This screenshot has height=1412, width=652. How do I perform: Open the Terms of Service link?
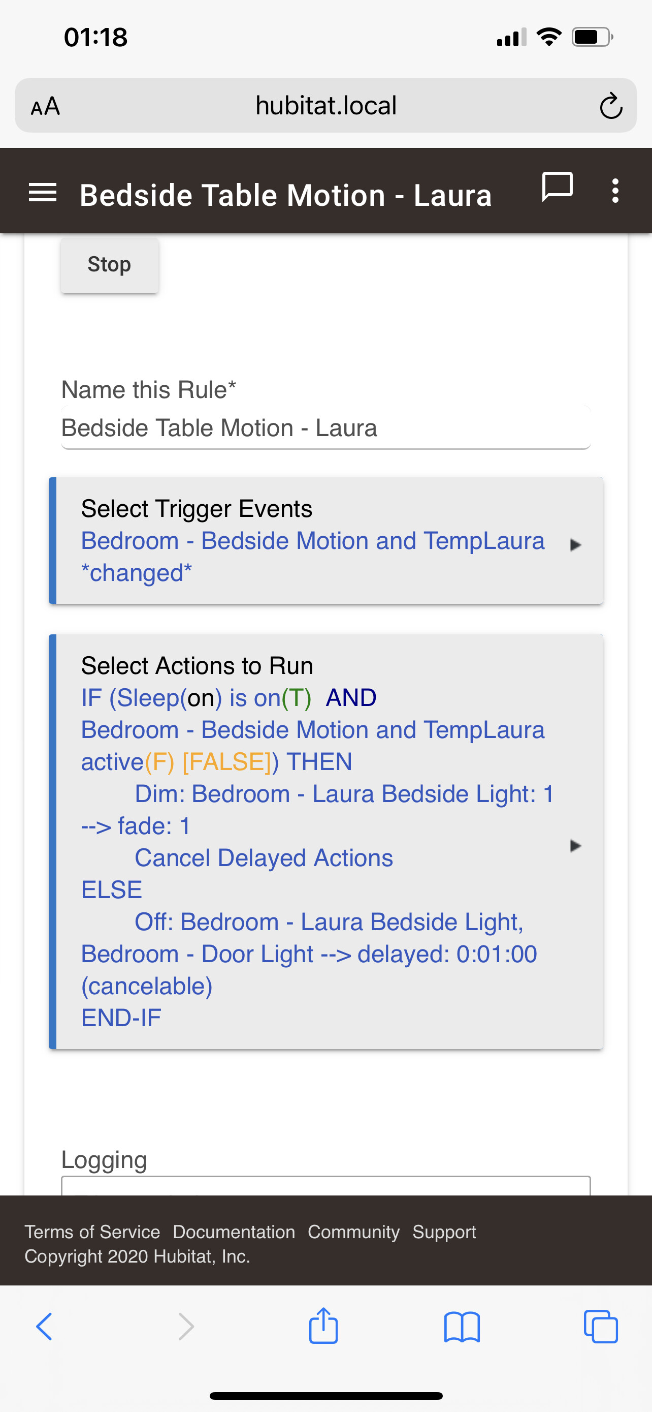[x=92, y=1232]
